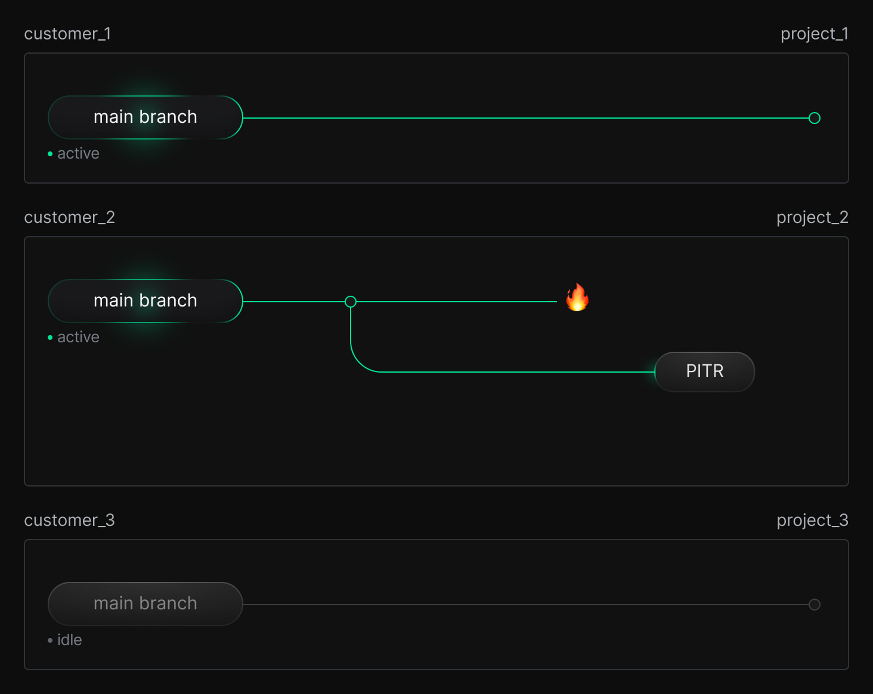Click the green status dot under customer_2's branch
This screenshot has width=873, height=694.
pyautogui.click(x=50, y=337)
